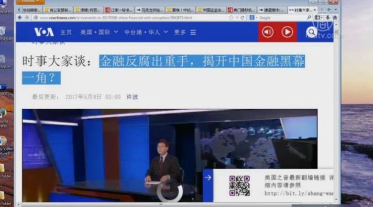Click the QR code image in banner
Image resolution: width=373 pixels, height=207 pixels.
pyautogui.click(x=239, y=185)
